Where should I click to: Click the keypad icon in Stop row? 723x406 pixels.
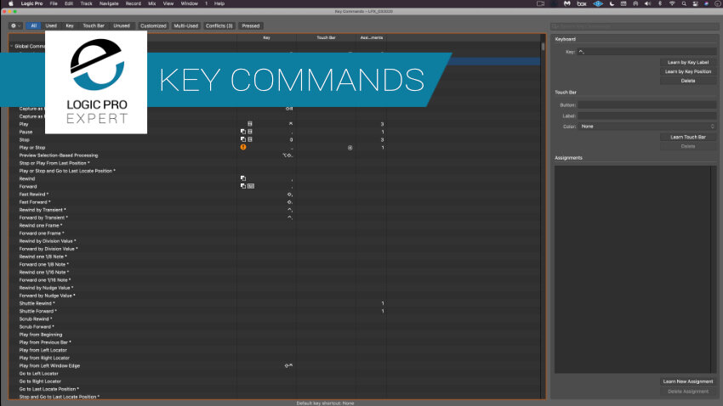pos(250,139)
